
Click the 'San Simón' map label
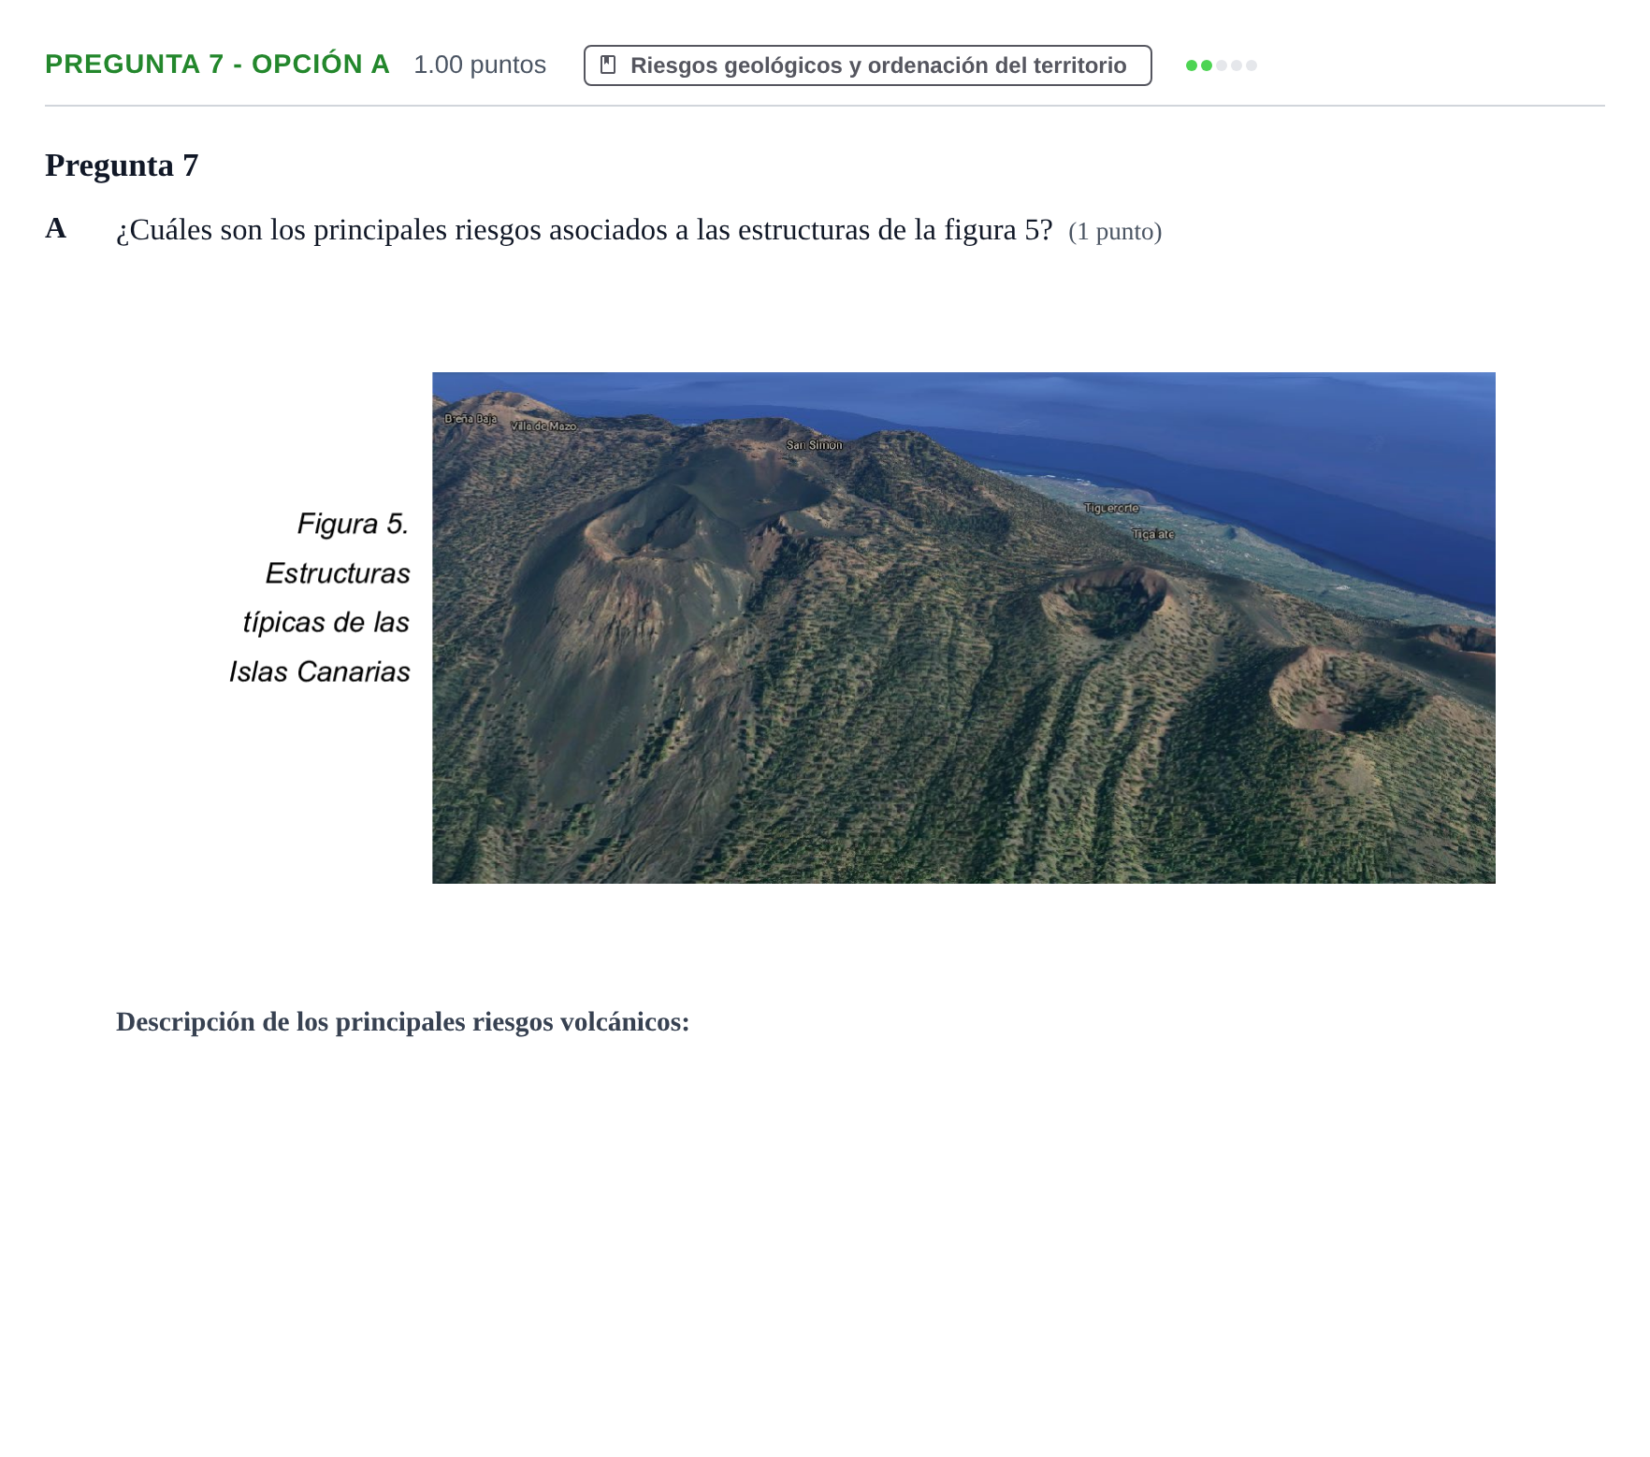click(x=815, y=445)
